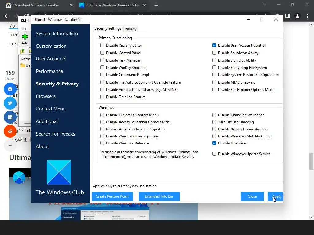Open Context Menu section

click(51, 109)
